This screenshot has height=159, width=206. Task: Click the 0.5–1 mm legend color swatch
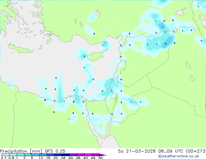pyautogui.click(x=13, y=155)
